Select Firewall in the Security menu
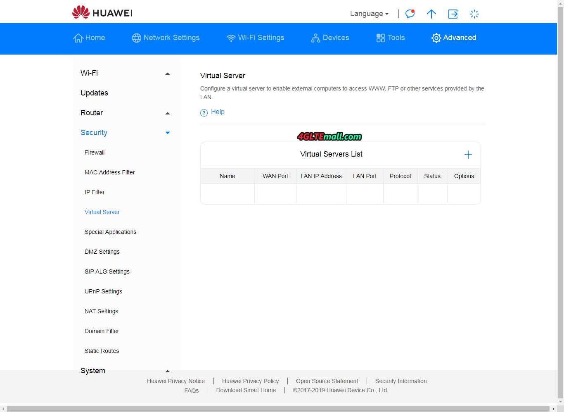Viewport: 564px width, 412px height. coord(95,152)
